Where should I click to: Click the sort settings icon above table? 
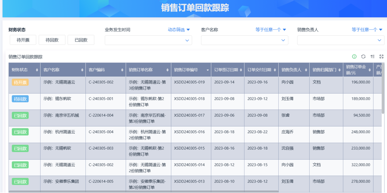[x=372, y=57]
